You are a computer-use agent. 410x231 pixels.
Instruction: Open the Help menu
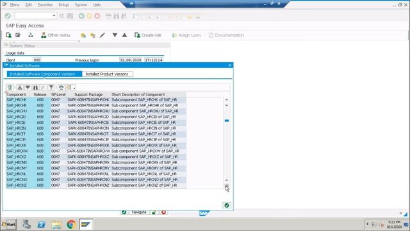[97, 4]
